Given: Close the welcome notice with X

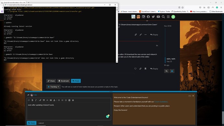Looking at the screenshot, I should (x=193, y=96).
